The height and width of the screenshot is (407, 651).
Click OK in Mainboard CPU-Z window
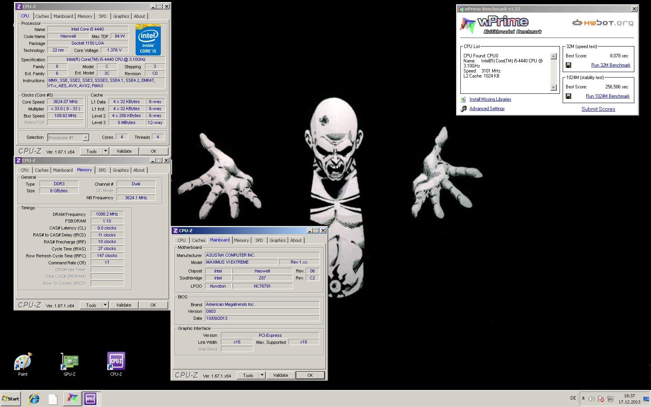pyautogui.click(x=310, y=375)
